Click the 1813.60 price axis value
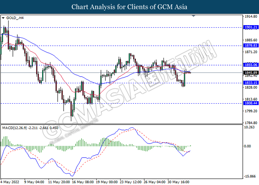 pos(251,99)
